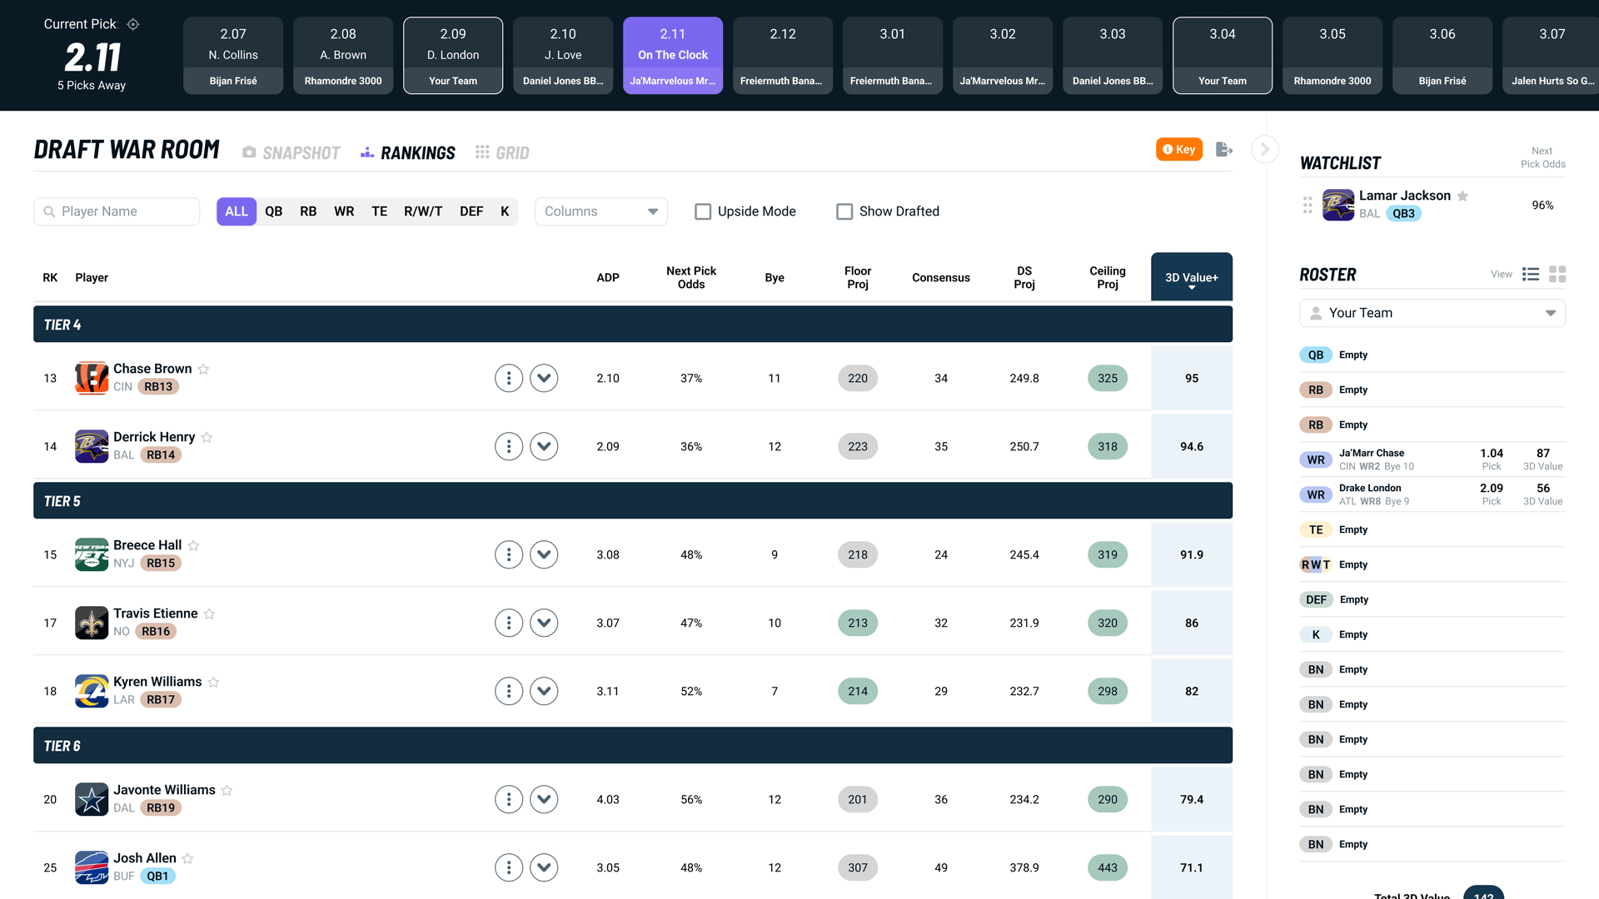Favorite Travis Etienne with the star
The height and width of the screenshot is (899, 1599).
pos(210,613)
